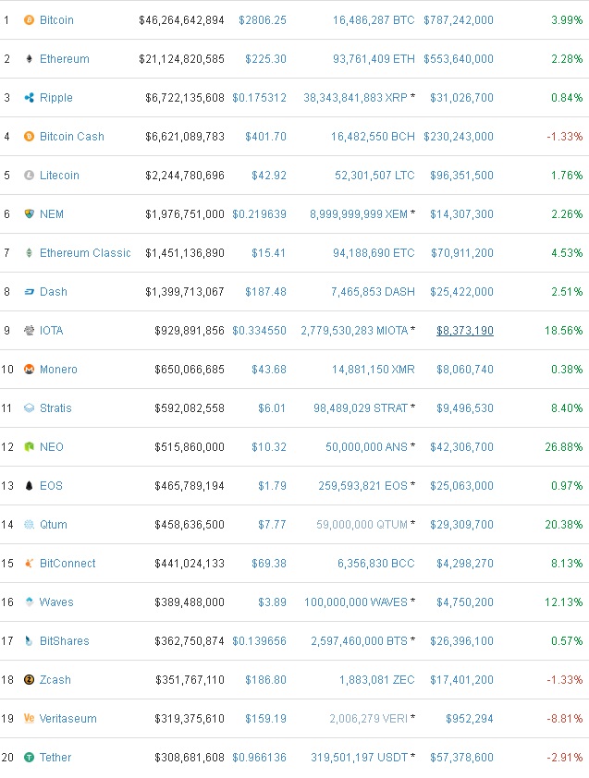Click NEO volume $42,306,700
The image size is (589, 778).
click(462, 446)
